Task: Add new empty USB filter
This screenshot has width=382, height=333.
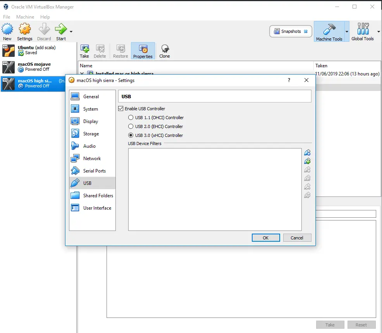Action: (307, 152)
